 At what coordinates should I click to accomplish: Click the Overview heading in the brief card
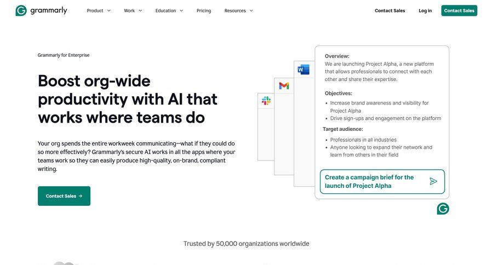click(x=337, y=56)
